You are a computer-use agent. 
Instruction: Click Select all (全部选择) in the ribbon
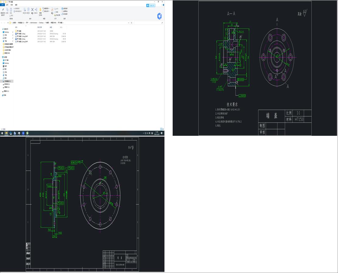[65, 9]
